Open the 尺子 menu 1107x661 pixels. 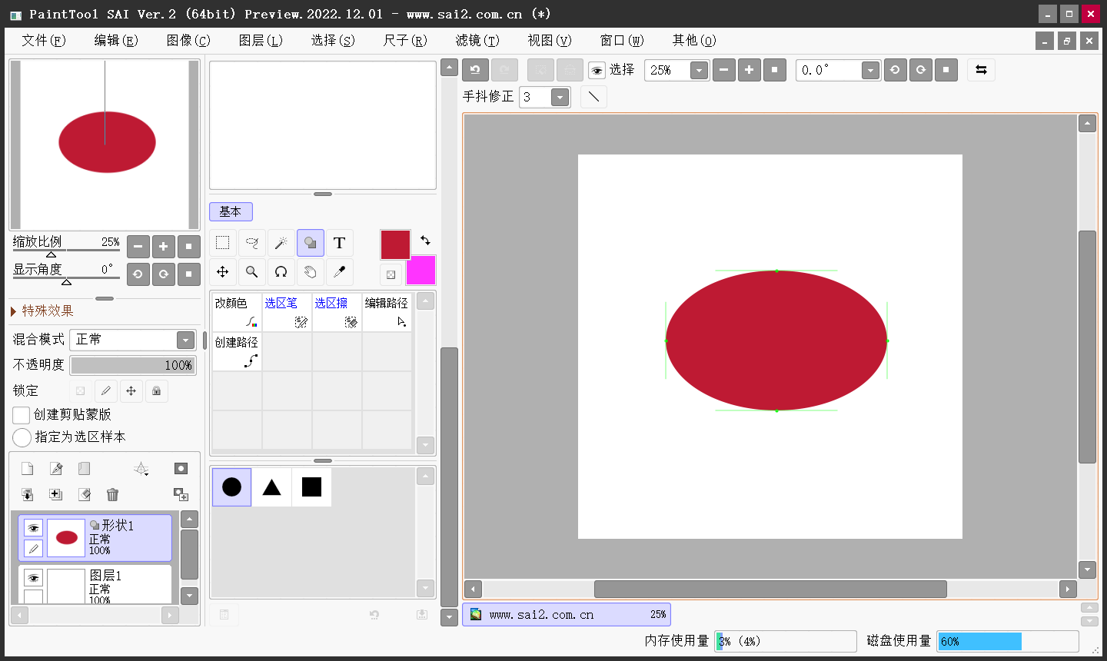click(405, 40)
